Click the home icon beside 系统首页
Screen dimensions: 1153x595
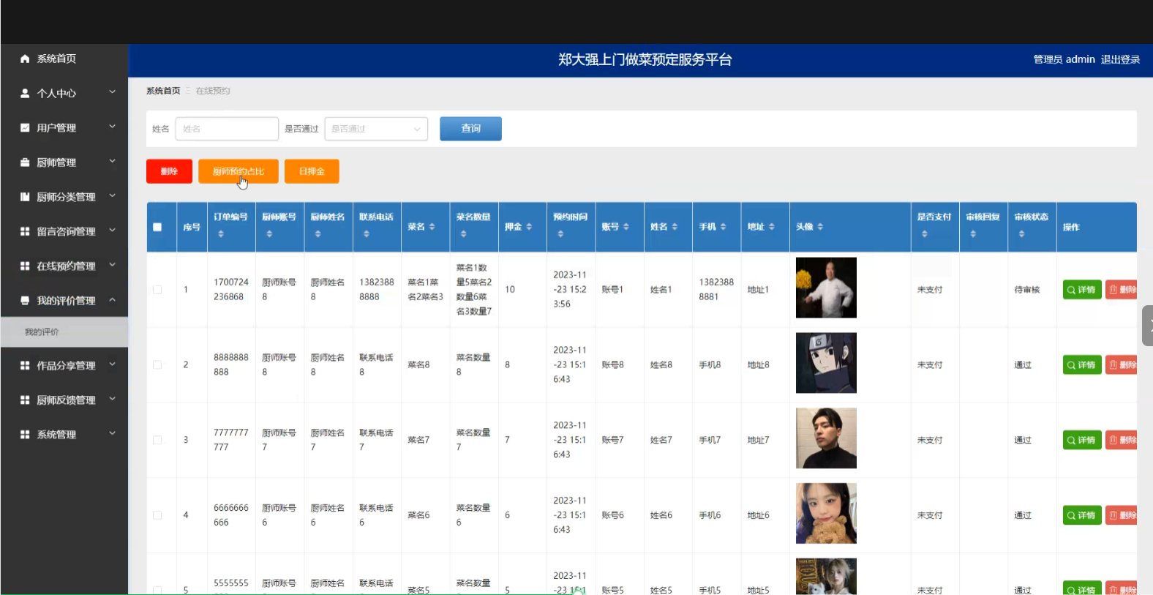(25, 59)
